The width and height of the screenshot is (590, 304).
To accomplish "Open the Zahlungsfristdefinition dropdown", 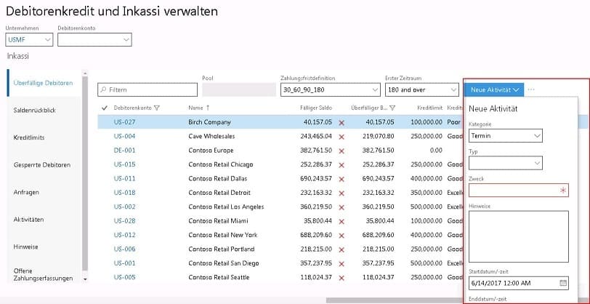I will (375, 89).
